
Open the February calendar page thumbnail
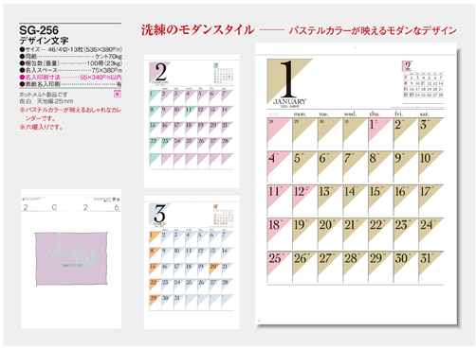[192, 121]
